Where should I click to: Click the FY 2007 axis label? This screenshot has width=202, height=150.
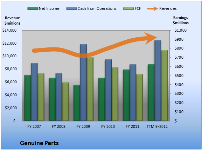(x=34, y=126)
